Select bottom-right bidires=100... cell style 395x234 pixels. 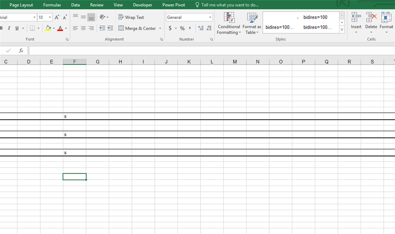[x=317, y=27]
